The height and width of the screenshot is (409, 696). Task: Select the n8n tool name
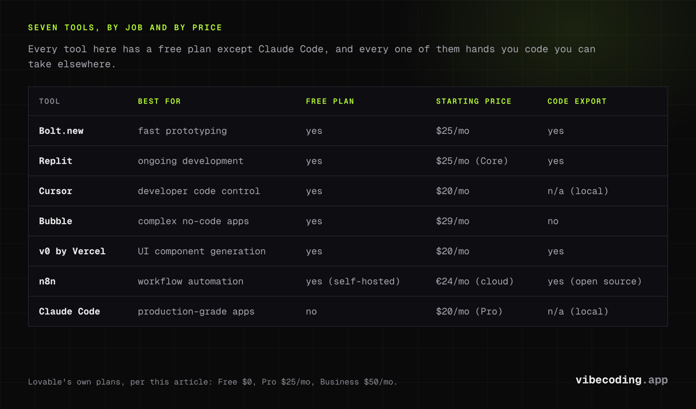(x=48, y=282)
